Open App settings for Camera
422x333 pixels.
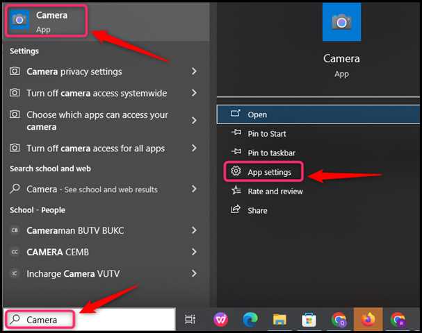point(264,171)
